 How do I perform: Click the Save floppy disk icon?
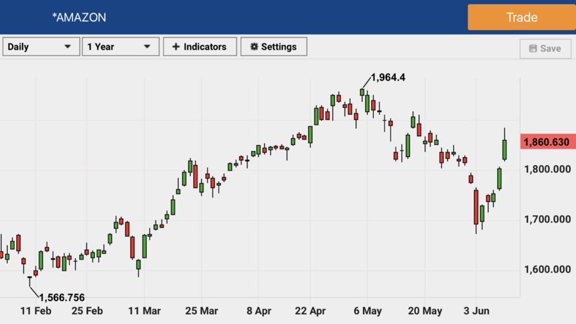(532, 49)
